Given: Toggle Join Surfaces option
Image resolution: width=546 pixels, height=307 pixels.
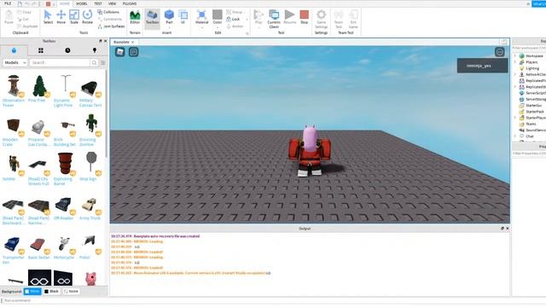Looking at the screenshot, I should (111, 26).
